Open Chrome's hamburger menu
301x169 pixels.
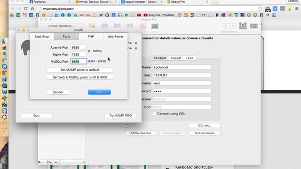click(x=297, y=8)
